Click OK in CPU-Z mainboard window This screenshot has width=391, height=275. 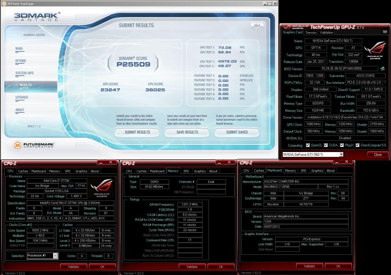click(x=338, y=266)
